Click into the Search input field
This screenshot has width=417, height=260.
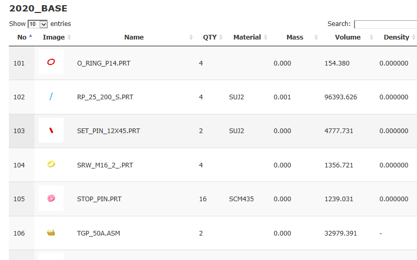click(385, 24)
